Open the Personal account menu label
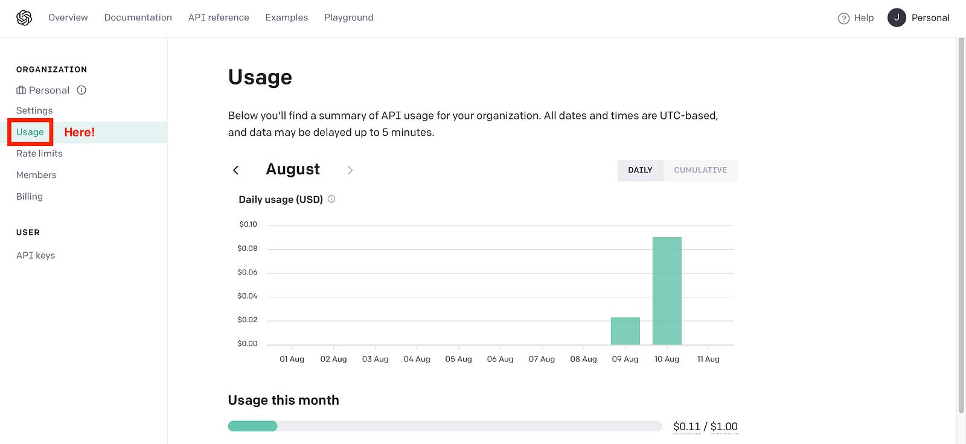966x444 pixels. 930,18
